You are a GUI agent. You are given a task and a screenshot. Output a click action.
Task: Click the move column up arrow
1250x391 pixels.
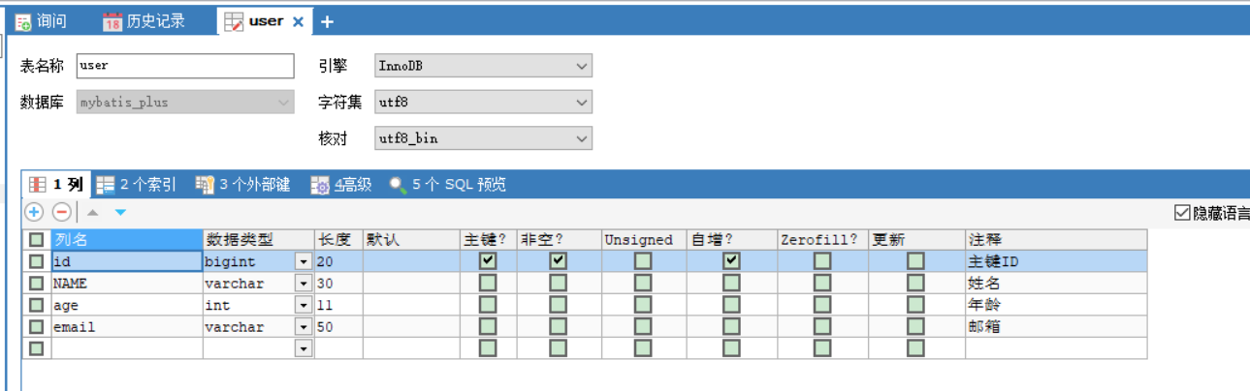(93, 212)
